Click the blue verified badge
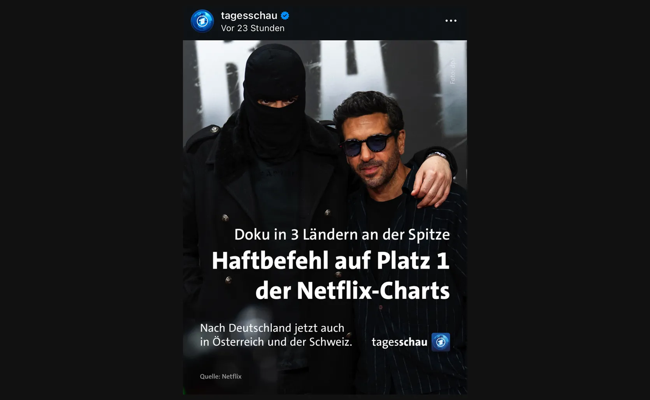Image resolution: width=650 pixels, height=400 pixels. (285, 16)
